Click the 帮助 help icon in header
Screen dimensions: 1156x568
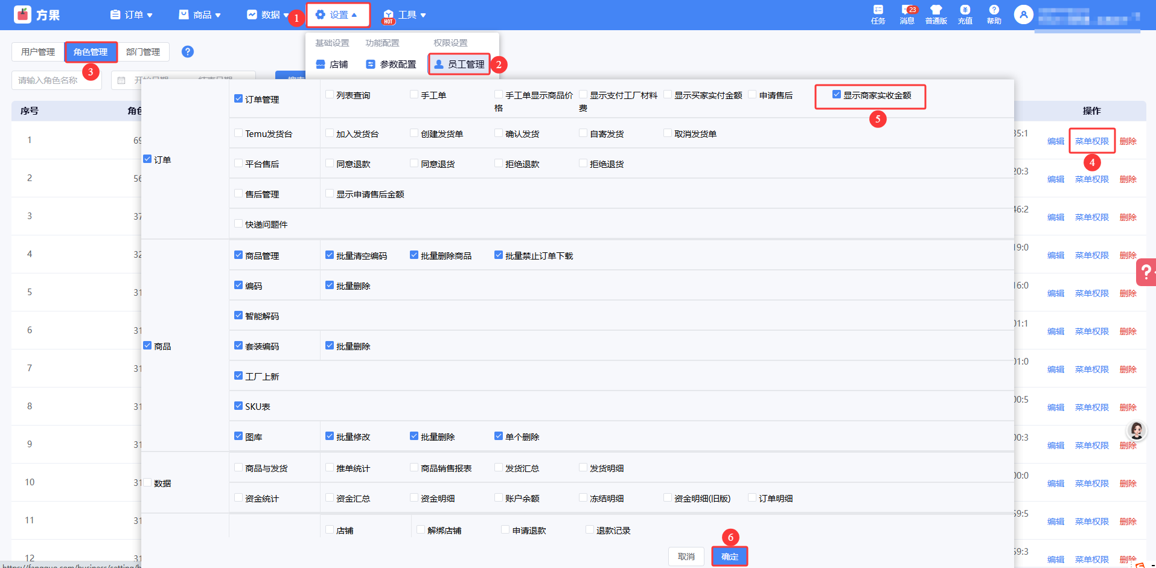(994, 10)
